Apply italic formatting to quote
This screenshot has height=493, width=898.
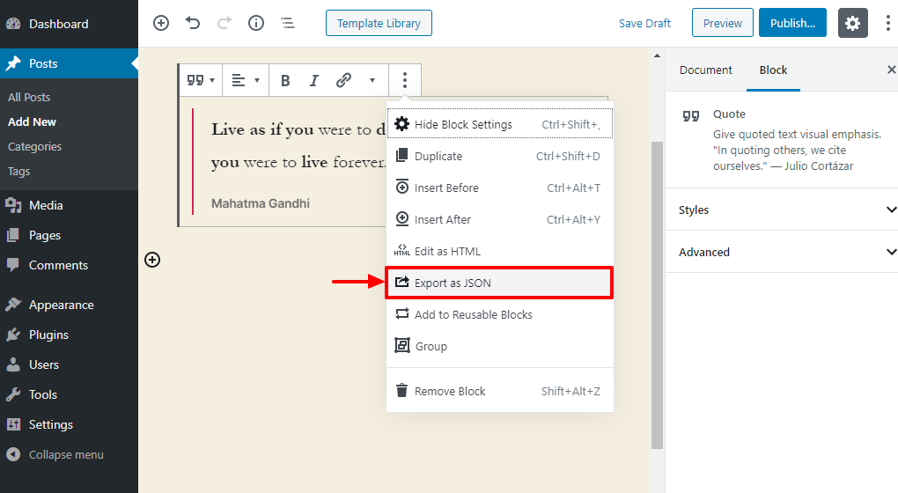click(313, 81)
